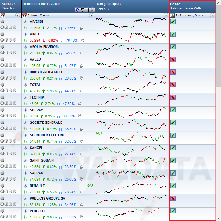
Task: Click the GAP label in RENAULT row
Action: pyautogui.click(x=90, y=186)
